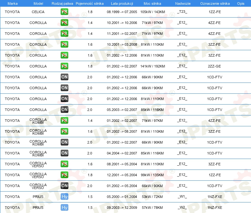251x213 pixels.
Task: Click the Hy hybrid icon in the Prius _W2_ row
Action: click(64, 208)
